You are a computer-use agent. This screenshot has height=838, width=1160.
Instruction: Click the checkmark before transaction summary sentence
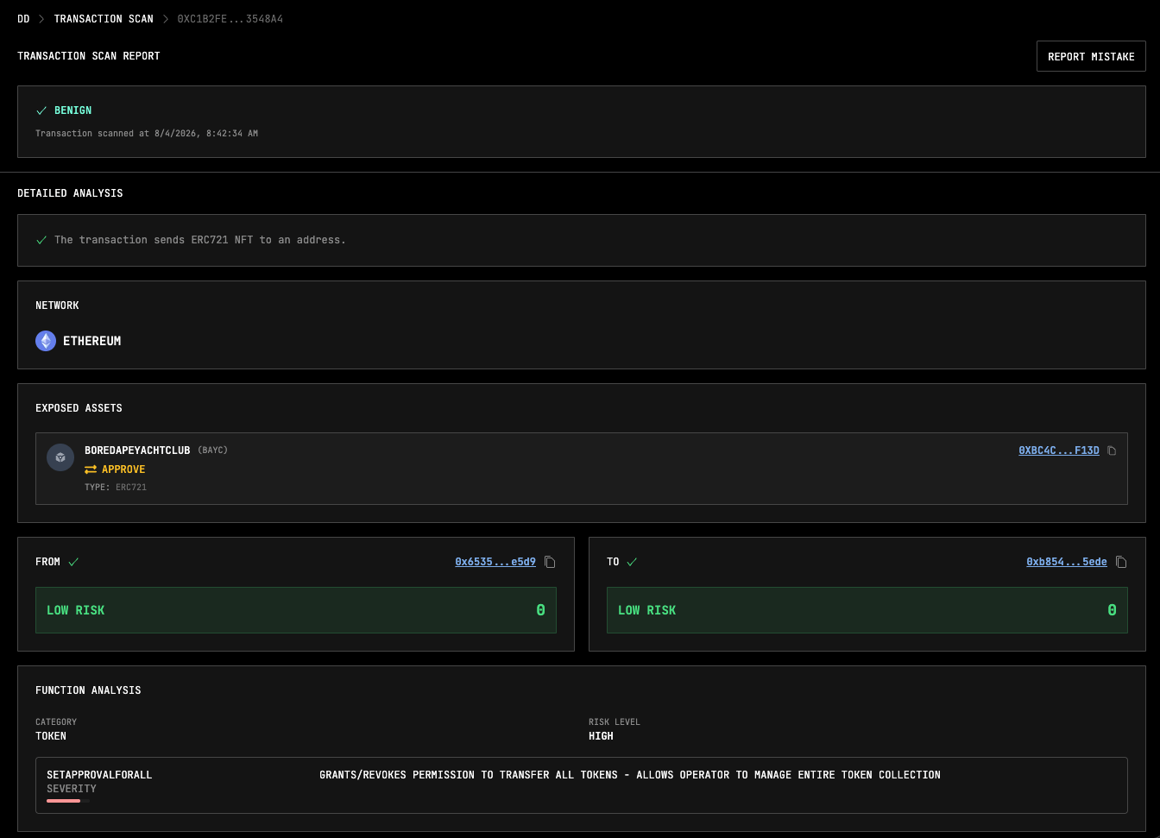click(x=41, y=240)
